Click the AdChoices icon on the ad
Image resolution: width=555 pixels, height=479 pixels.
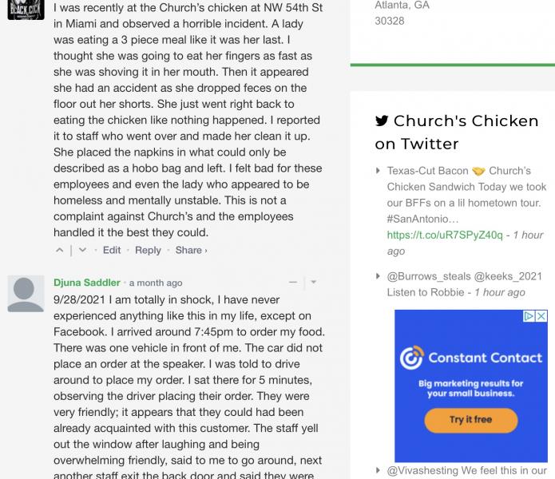point(529,316)
